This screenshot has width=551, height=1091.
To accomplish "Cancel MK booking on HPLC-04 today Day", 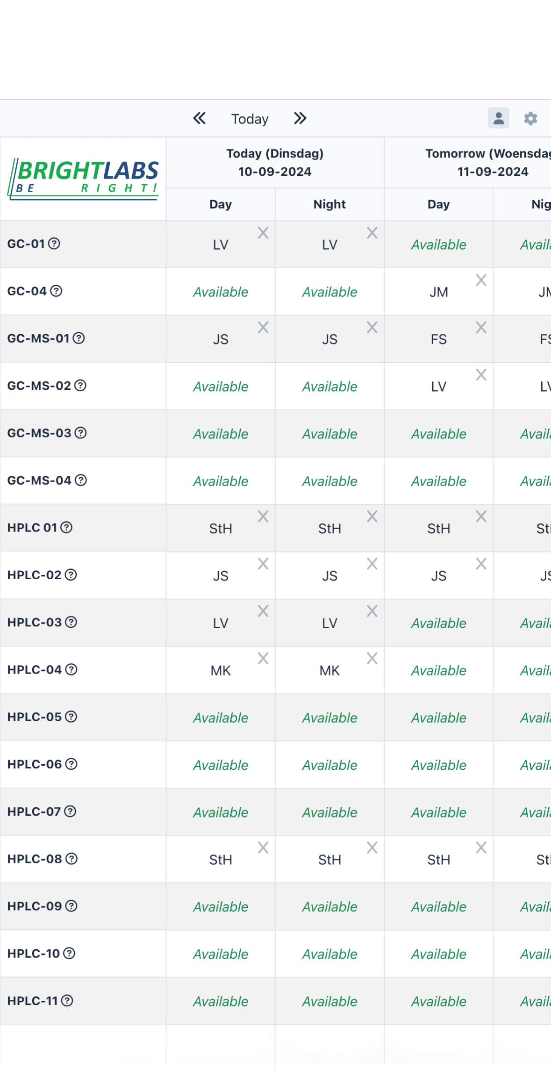I will [x=263, y=658].
